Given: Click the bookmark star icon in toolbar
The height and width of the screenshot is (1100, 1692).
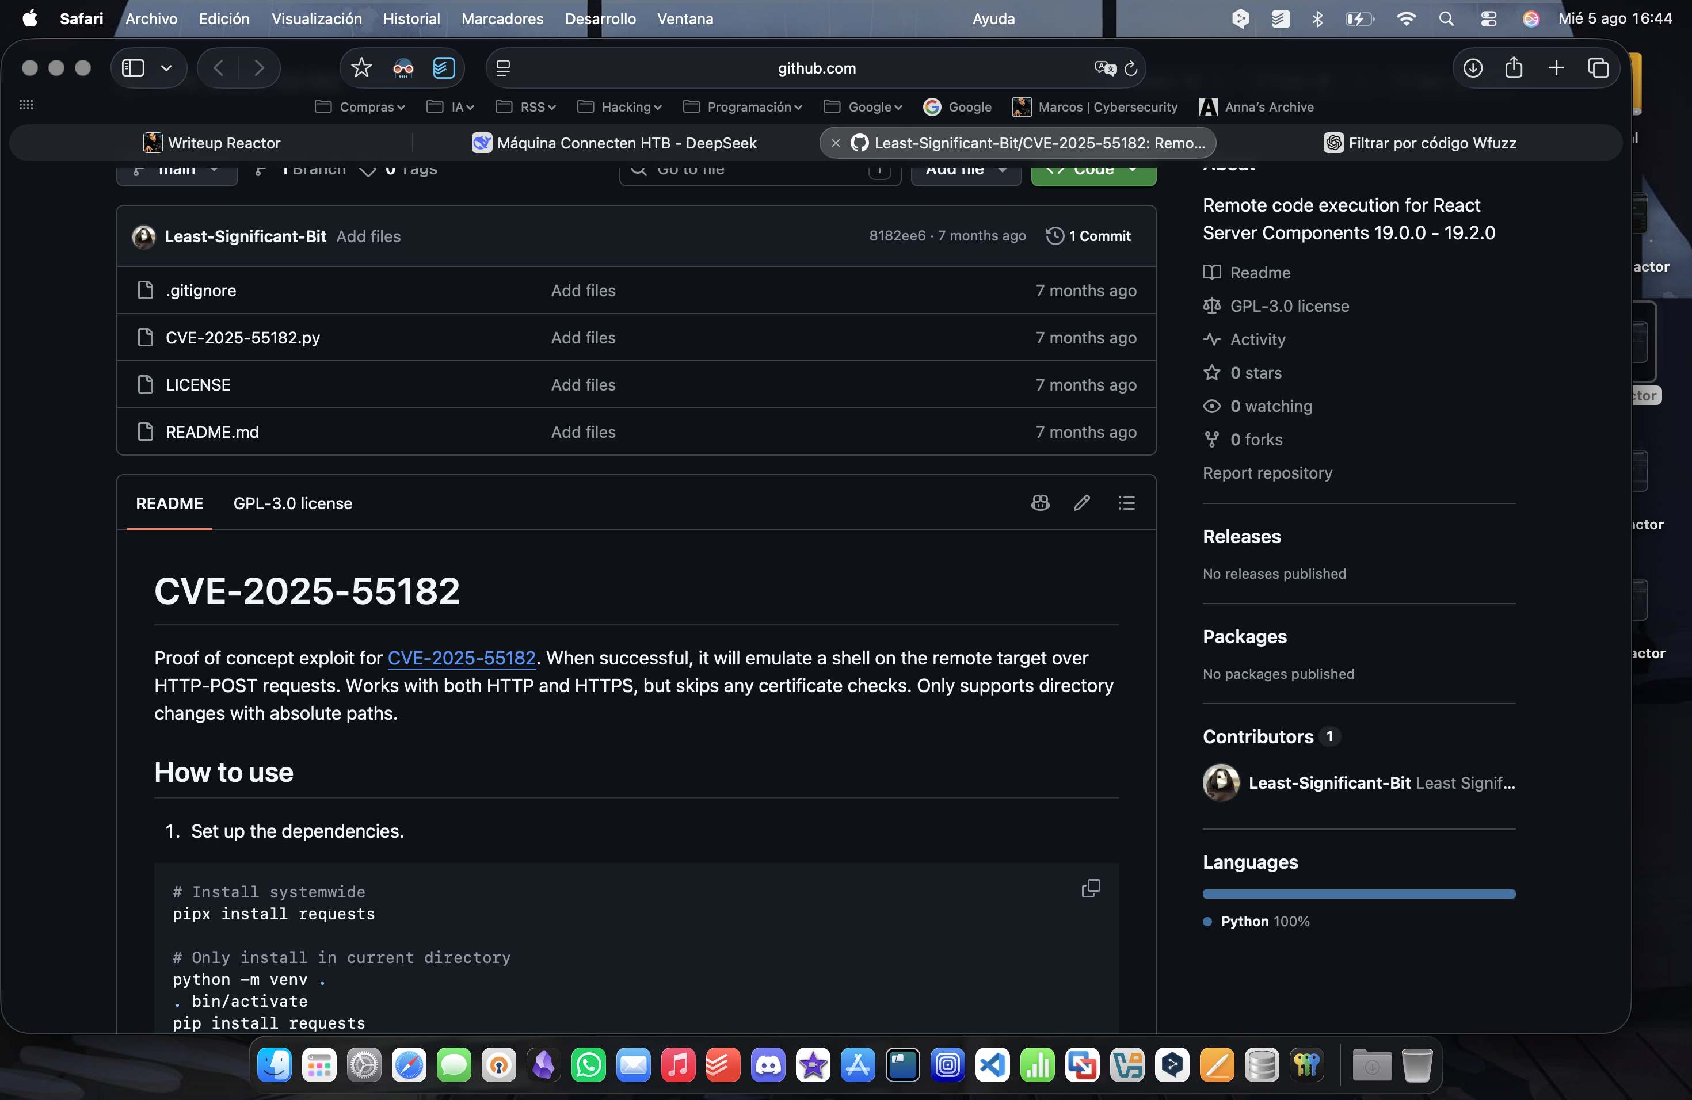Looking at the screenshot, I should click(361, 68).
